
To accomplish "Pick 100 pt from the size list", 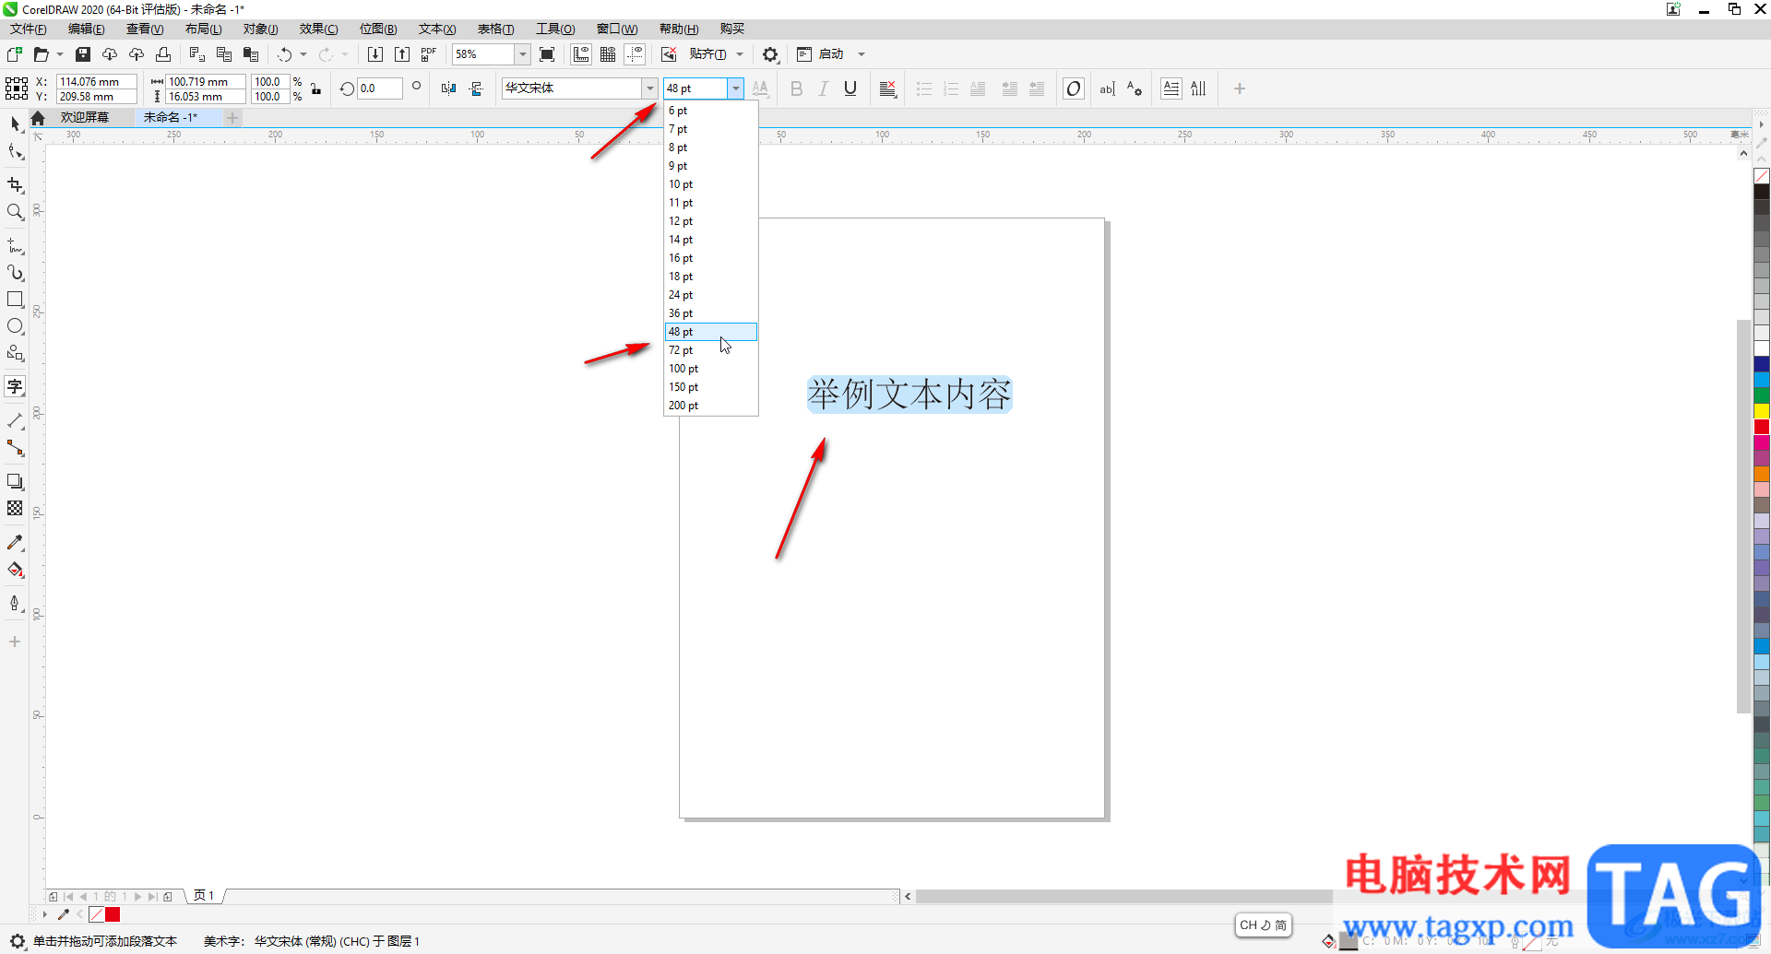I will [x=710, y=369].
